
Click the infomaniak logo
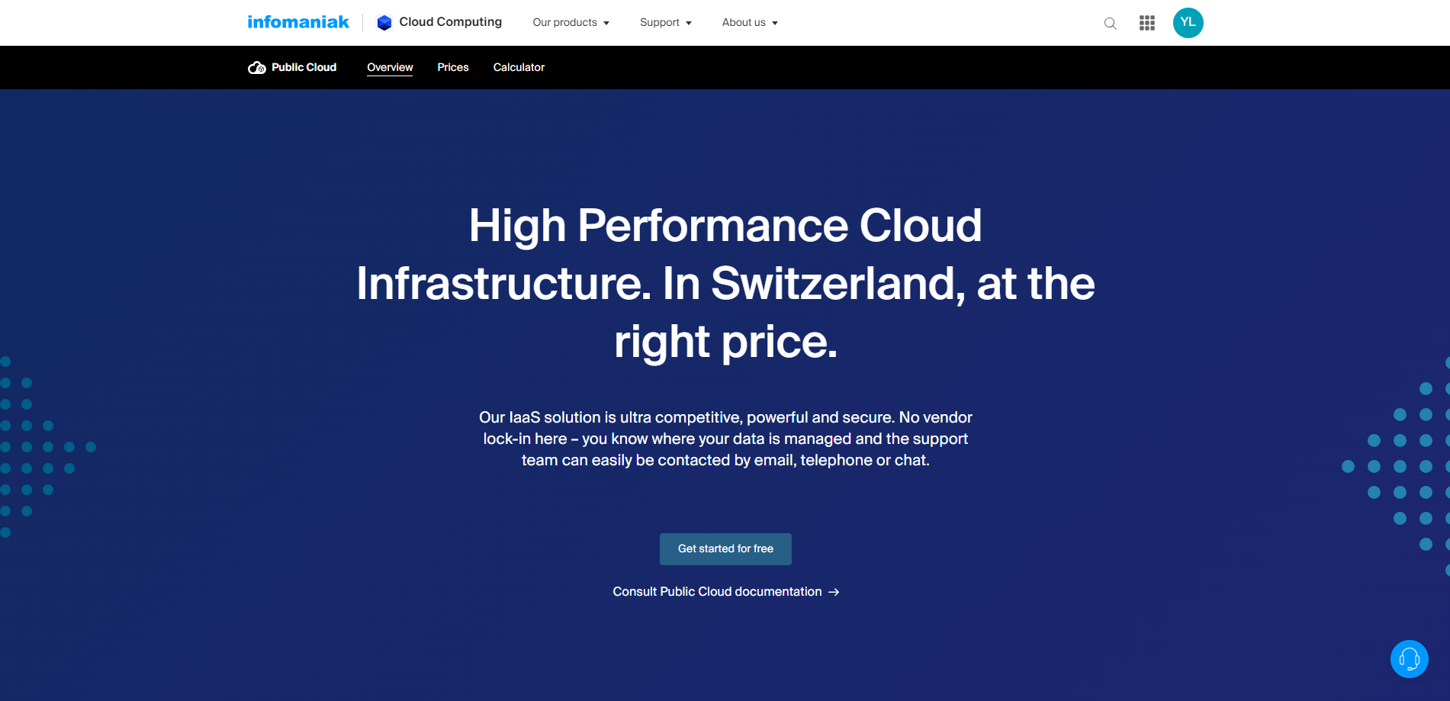(x=298, y=22)
